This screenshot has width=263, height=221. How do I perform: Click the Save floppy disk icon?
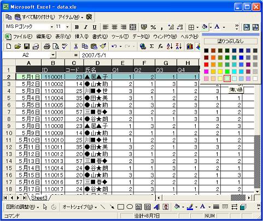click(27, 46)
